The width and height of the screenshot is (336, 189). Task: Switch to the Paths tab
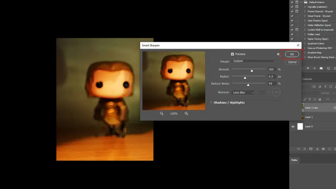[294, 160]
